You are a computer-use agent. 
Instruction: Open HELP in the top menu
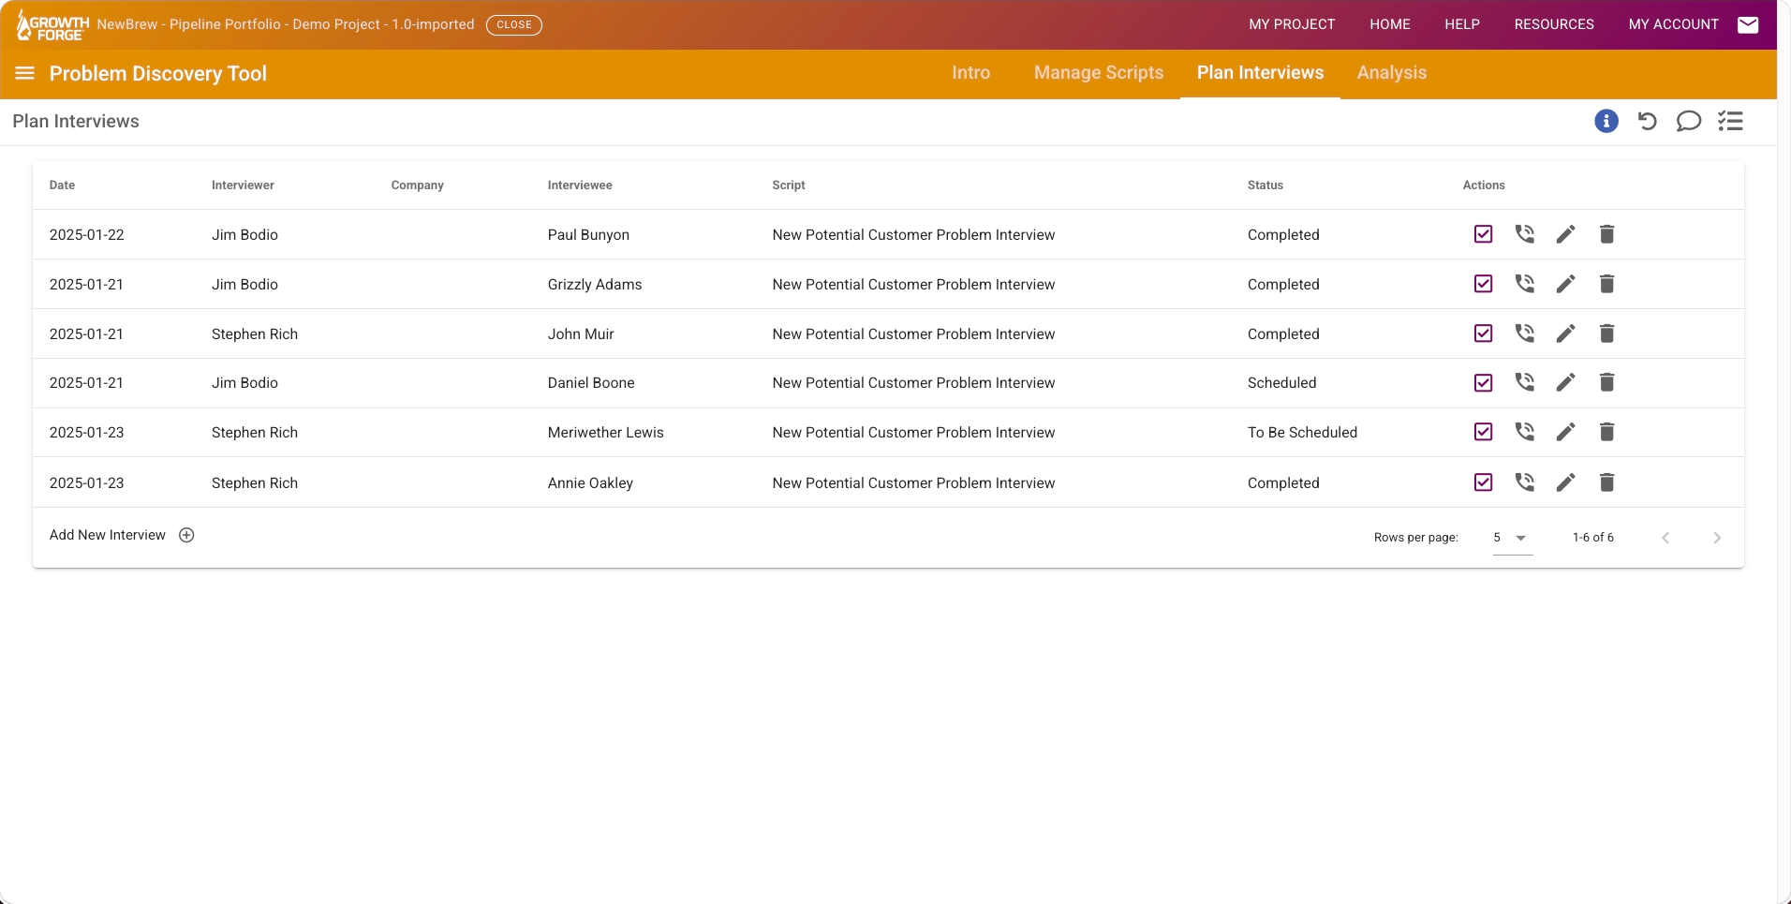pos(1462,24)
